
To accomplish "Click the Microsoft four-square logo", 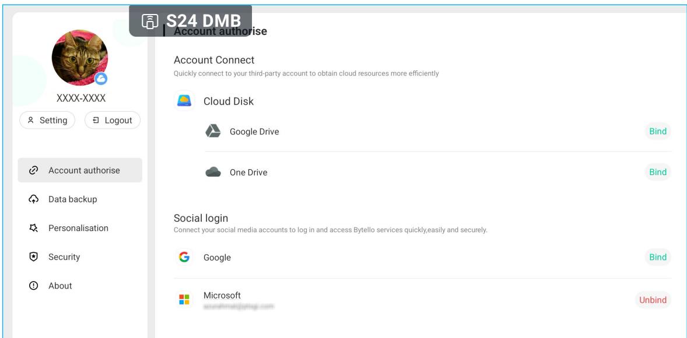I will (184, 300).
